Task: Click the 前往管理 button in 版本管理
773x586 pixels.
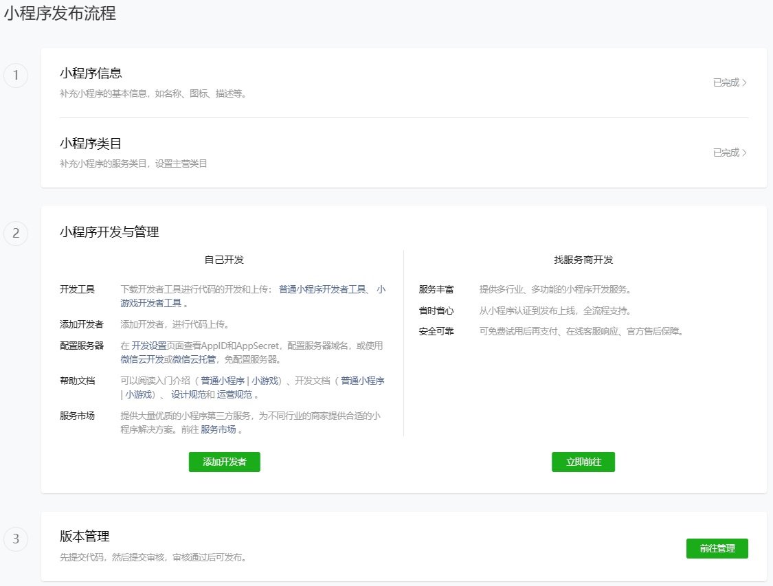Action: 717,548
